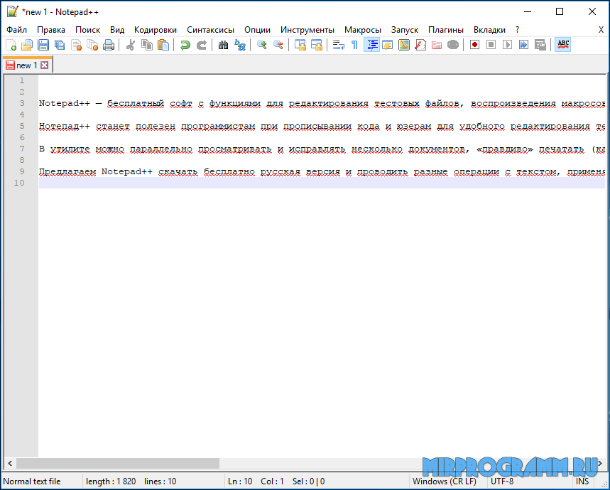Open Find with the binoculars icon
The width and height of the screenshot is (610, 490).
pos(223,46)
